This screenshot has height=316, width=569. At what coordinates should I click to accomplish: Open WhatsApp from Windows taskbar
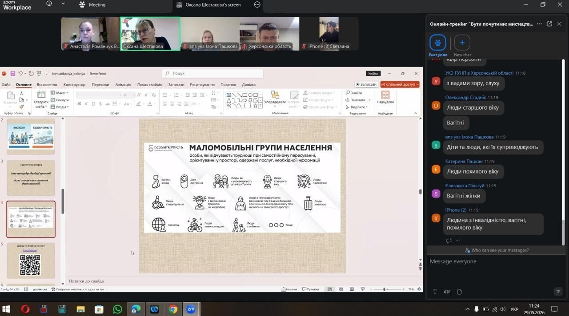click(117, 309)
